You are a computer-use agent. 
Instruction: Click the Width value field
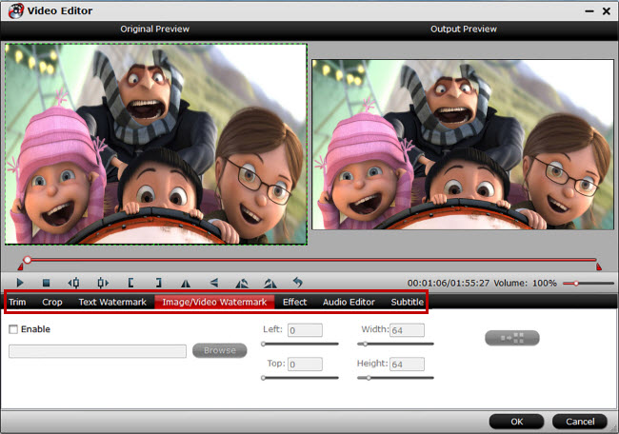coord(407,330)
